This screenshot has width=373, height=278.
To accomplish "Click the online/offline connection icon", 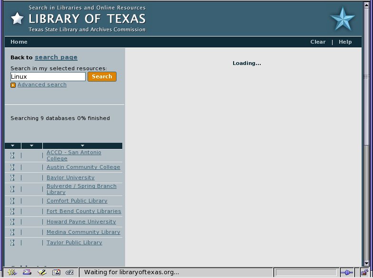I will pyautogui.click(x=347, y=272).
